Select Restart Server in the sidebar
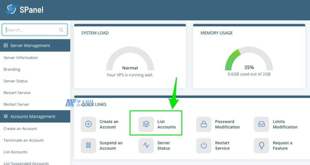Viewport: 310px width, 165px height. [x=16, y=104]
